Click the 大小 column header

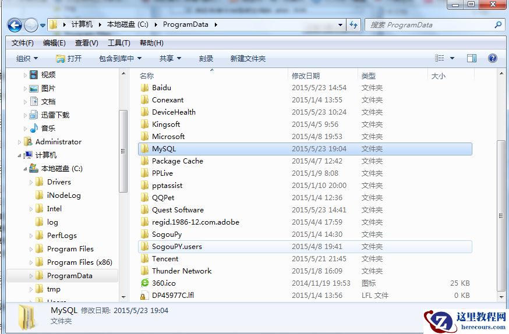coord(438,76)
